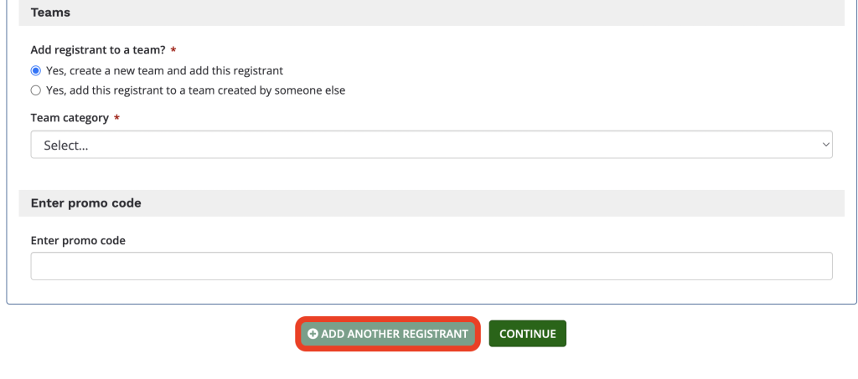
Task: Click the 'Team category' field label
Action: [x=70, y=118]
